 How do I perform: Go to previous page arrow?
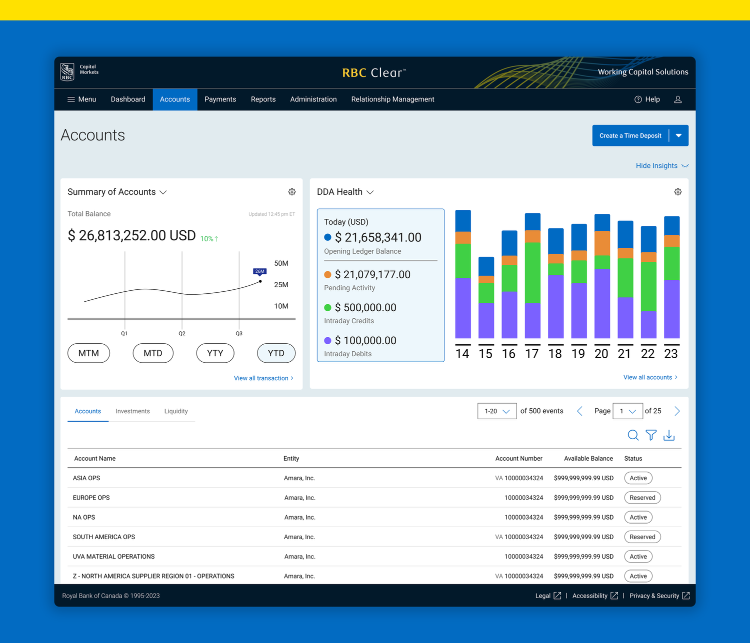click(x=579, y=411)
